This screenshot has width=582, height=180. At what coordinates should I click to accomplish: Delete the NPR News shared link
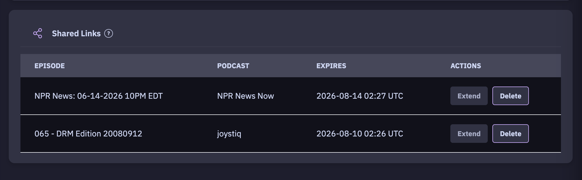(510, 96)
